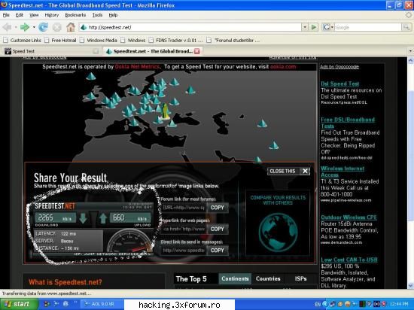Open the Windows start menu
The height and width of the screenshot is (310, 414).
pos(19,304)
